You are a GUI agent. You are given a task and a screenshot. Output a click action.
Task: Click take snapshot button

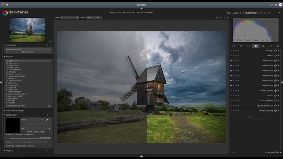tap(28, 52)
